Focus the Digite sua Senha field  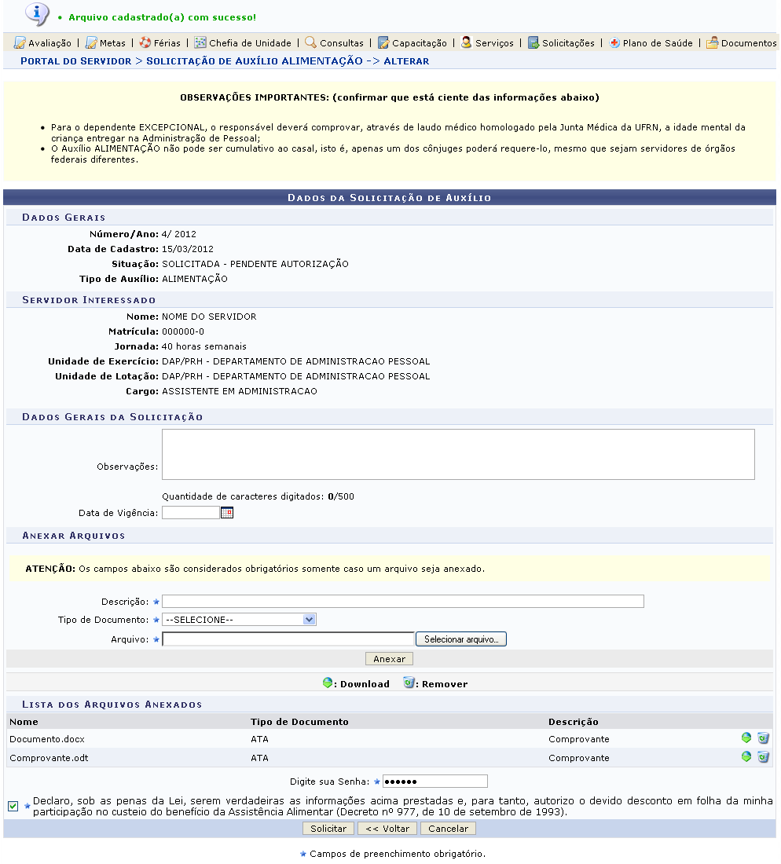point(434,782)
